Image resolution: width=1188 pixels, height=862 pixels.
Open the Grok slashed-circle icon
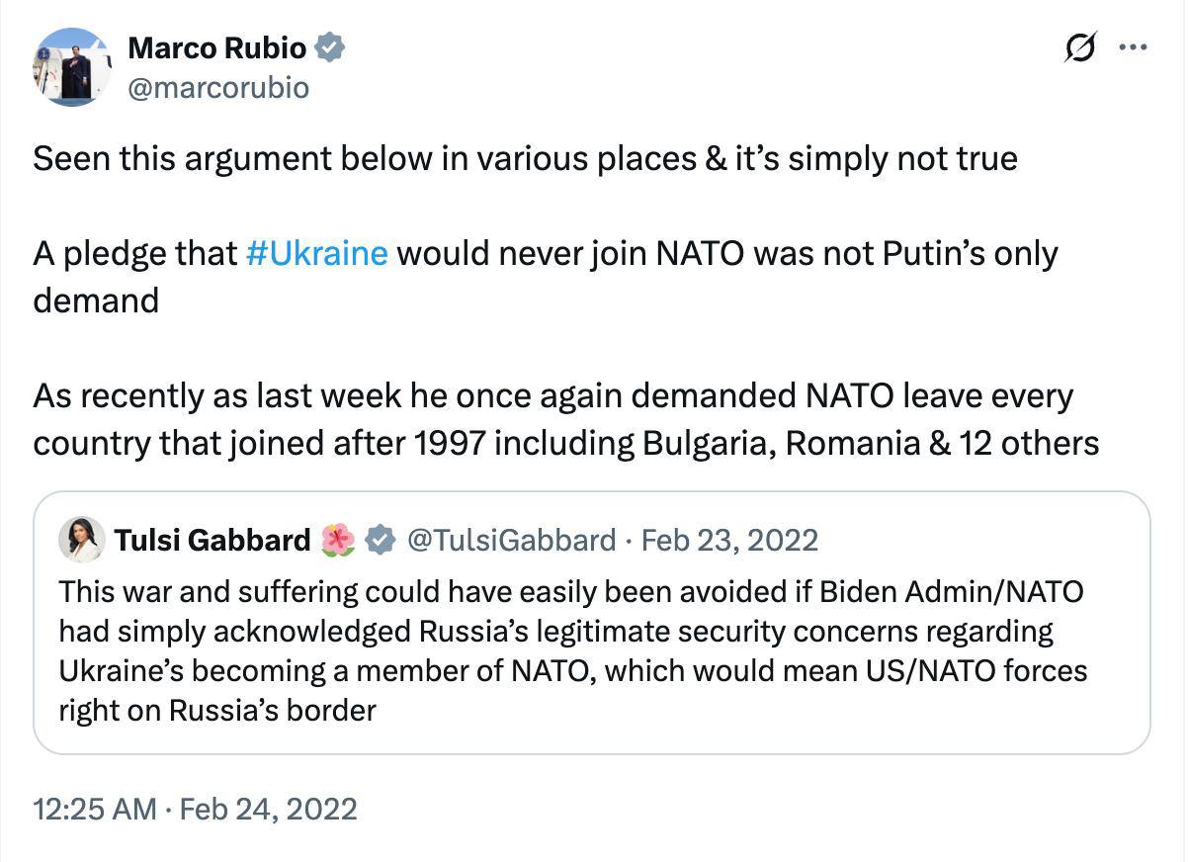click(1080, 46)
